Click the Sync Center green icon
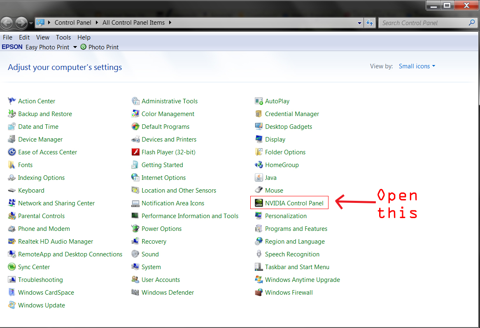480x328 pixels. coord(12,267)
